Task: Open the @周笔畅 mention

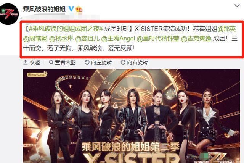Action: 35,39
